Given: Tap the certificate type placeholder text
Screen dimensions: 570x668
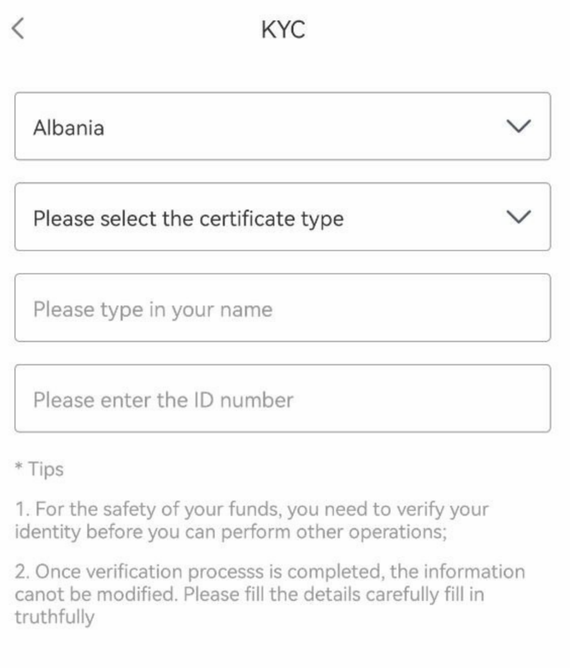Looking at the screenshot, I should tap(188, 219).
